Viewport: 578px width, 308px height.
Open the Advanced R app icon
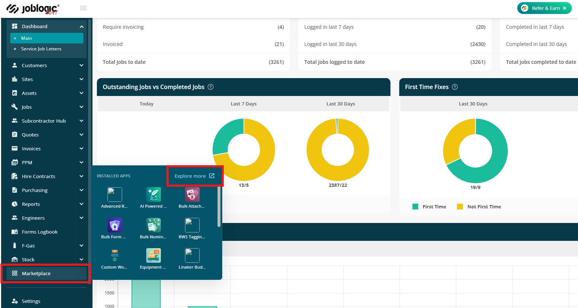tap(115, 195)
